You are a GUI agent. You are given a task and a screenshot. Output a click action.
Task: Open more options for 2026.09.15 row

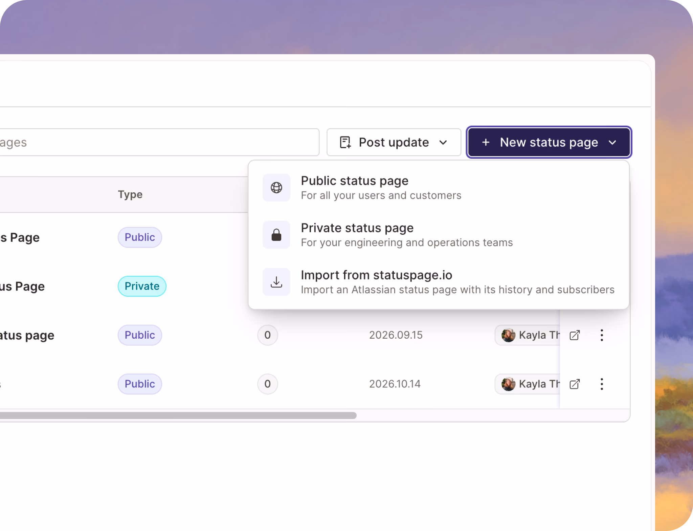click(x=602, y=335)
